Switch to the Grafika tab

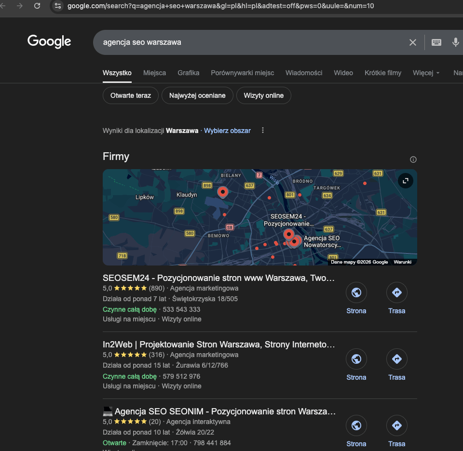click(x=189, y=73)
